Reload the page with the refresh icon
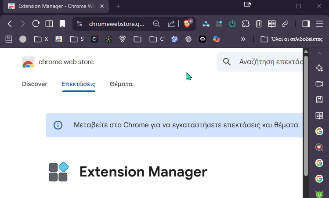The width and height of the screenshot is (329, 198). coord(36,24)
